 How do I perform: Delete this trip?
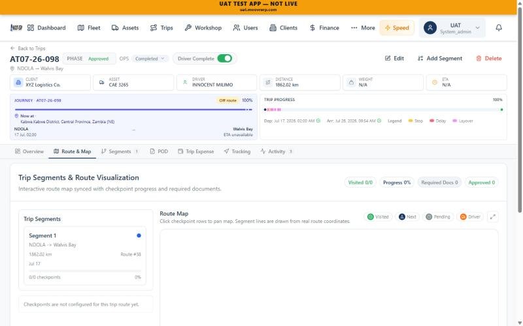click(488, 59)
